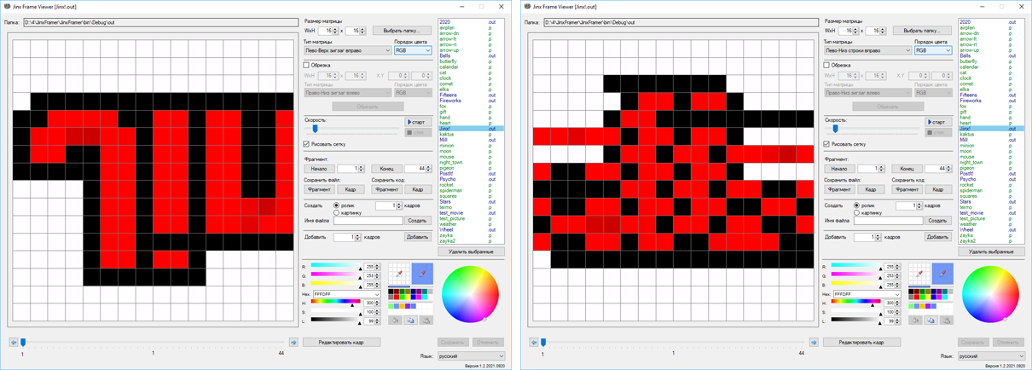
Task: Open RGB color order dropdown in left window
Action: coord(413,50)
